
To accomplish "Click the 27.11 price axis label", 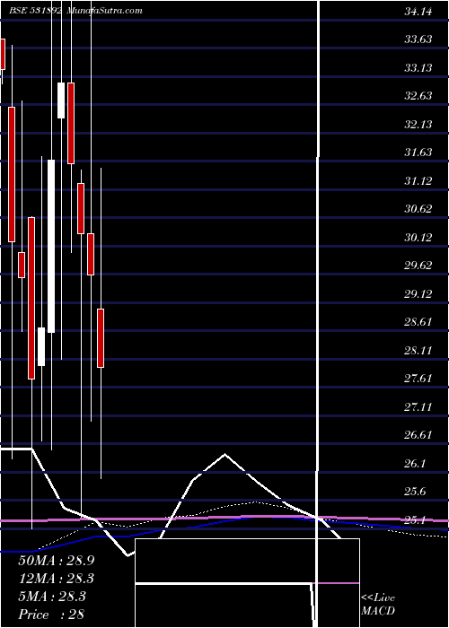I will click(418, 407).
